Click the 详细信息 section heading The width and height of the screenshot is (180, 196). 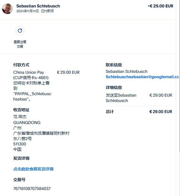pos(114,87)
